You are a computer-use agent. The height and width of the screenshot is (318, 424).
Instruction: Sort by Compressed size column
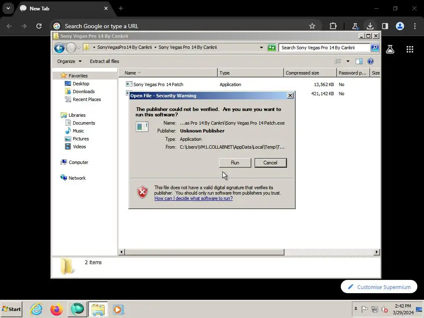310,73
